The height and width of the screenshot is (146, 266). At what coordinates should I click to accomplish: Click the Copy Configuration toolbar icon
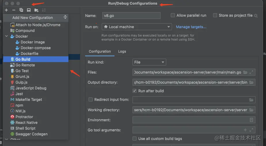tap(21, 10)
